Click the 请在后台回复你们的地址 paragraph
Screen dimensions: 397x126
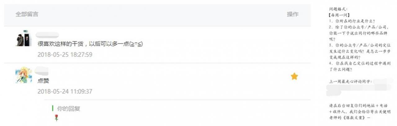(x=360, y=112)
